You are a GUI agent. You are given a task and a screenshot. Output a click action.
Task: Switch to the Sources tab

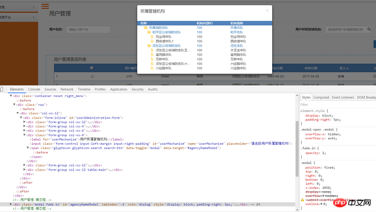[x=50, y=89]
